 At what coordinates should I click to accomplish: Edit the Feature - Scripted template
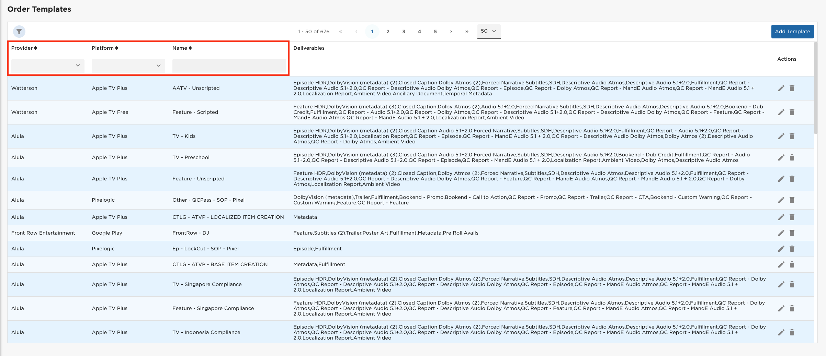point(781,112)
